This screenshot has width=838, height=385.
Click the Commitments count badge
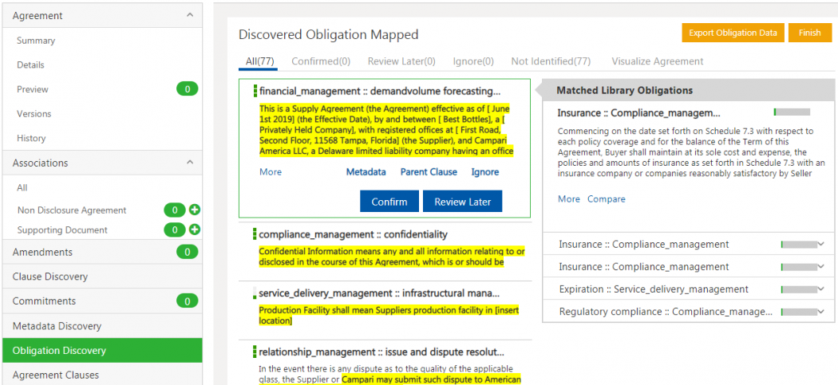(x=187, y=301)
